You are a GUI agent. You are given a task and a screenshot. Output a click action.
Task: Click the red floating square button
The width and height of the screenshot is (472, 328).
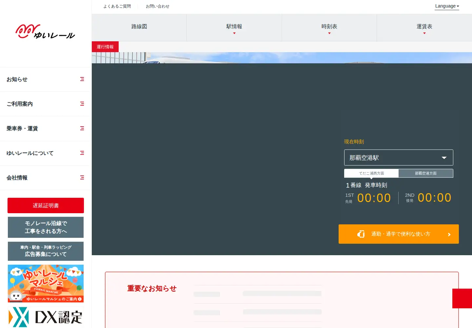[x=462, y=298]
